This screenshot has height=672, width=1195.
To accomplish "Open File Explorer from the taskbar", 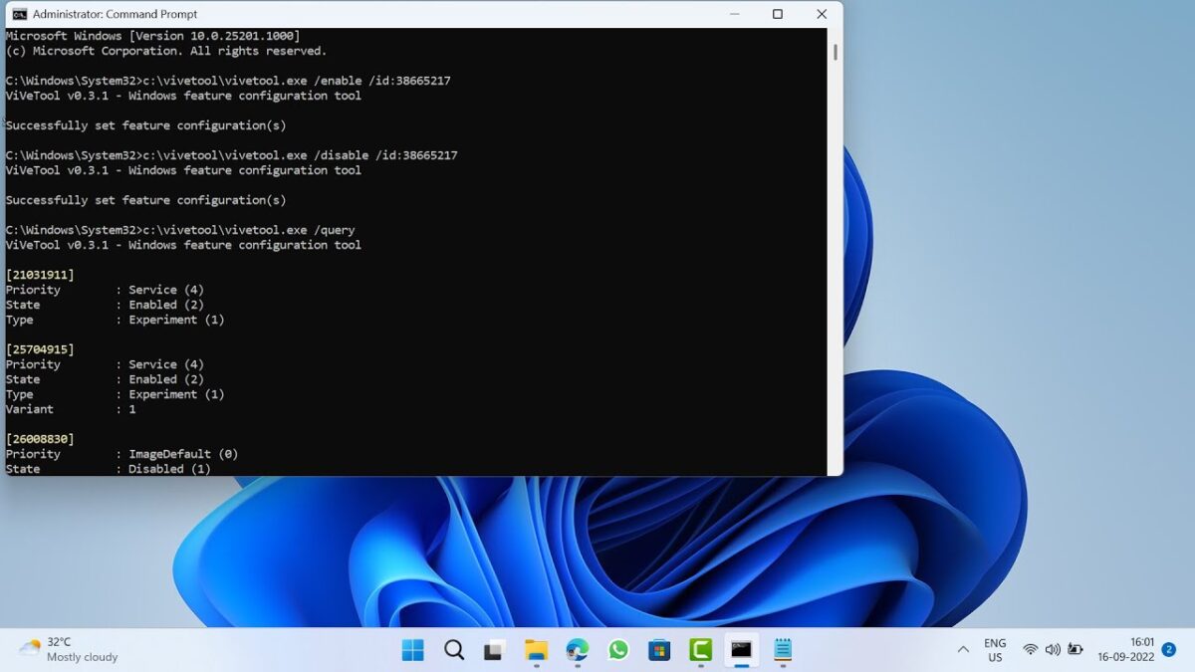I will point(536,650).
